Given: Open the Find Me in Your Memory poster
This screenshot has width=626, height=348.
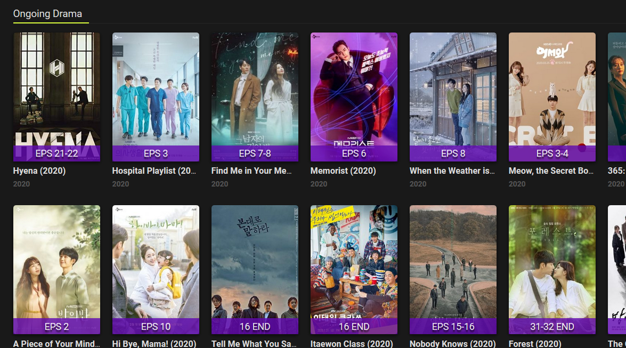Looking at the screenshot, I should click(x=255, y=96).
